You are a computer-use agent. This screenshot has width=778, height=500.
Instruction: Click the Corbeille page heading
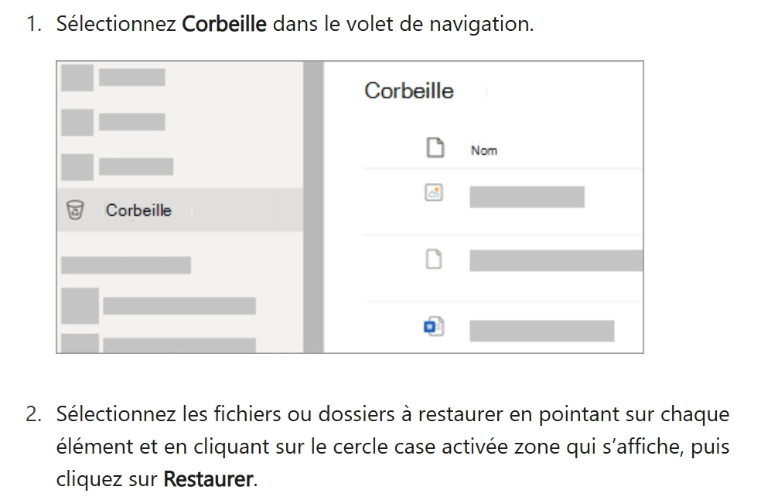[x=409, y=90]
